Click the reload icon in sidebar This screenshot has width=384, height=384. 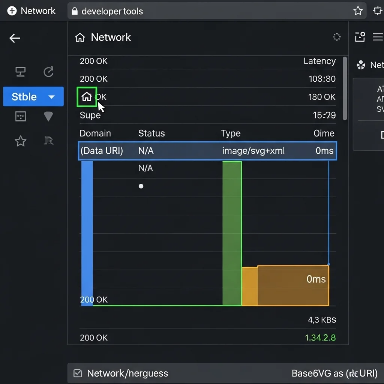48,72
